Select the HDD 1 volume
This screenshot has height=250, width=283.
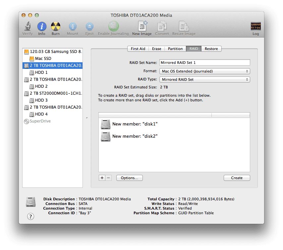52,73
